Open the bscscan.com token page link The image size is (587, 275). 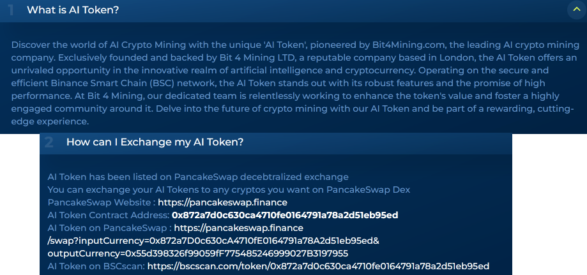318,266
